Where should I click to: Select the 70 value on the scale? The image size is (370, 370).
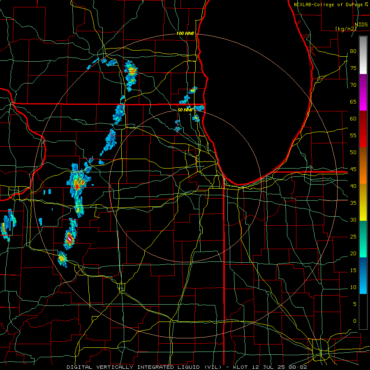pos(353,85)
